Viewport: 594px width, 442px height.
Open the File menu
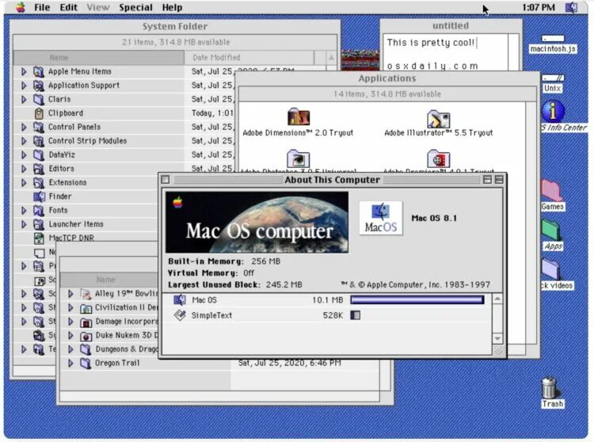tap(42, 8)
